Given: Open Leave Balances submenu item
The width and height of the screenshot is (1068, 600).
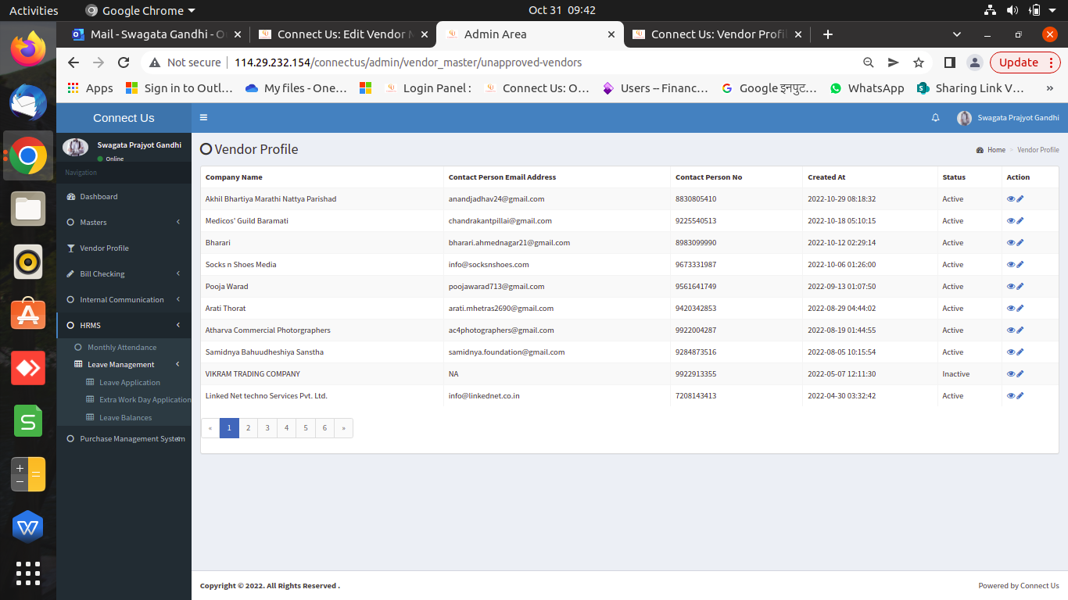Looking at the screenshot, I should point(125,418).
